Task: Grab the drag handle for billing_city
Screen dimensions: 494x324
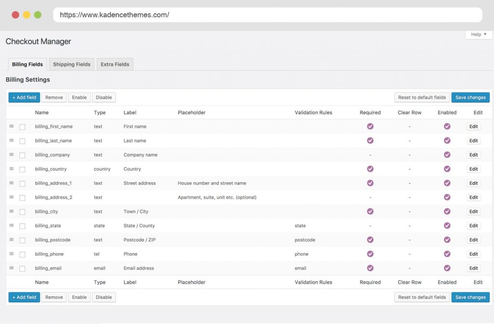Action: coord(12,211)
